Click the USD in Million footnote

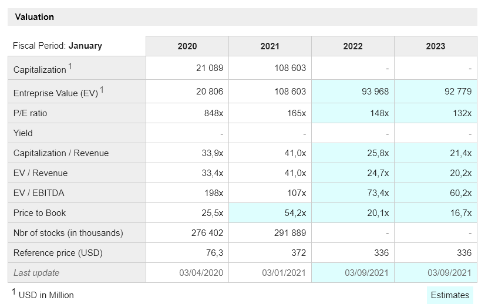coord(46,295)
